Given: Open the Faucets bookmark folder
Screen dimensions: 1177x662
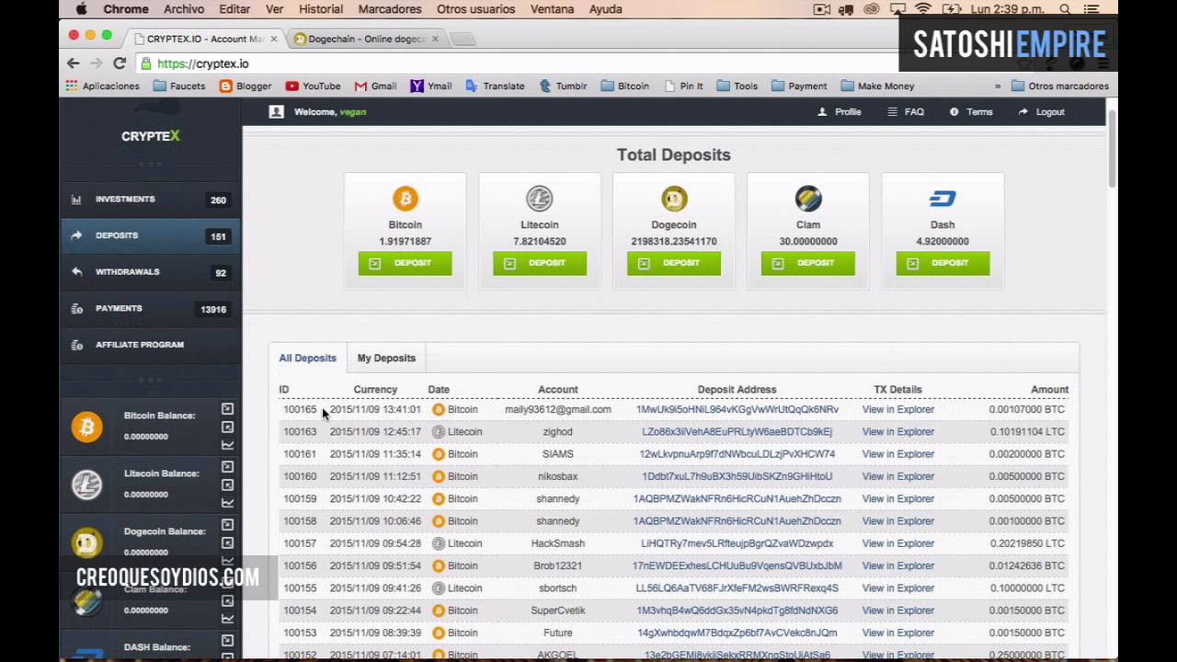Looking at the screenshot, I should click(179, 86).
